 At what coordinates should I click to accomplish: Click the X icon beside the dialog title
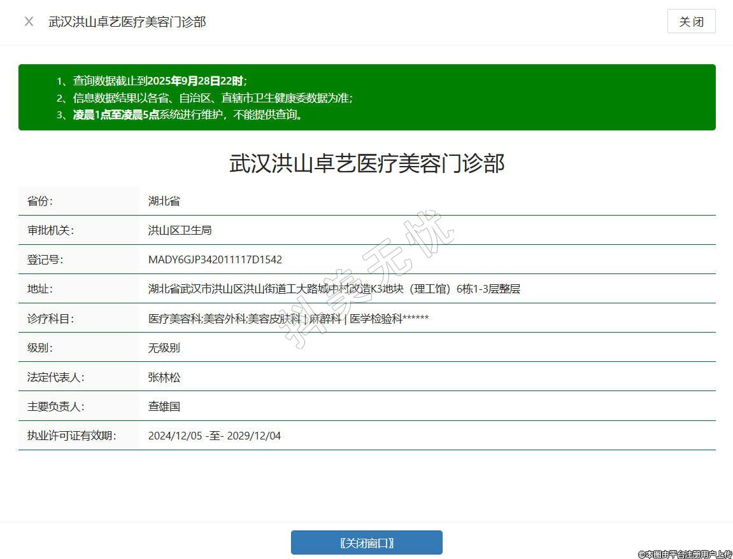click(29, 22)
